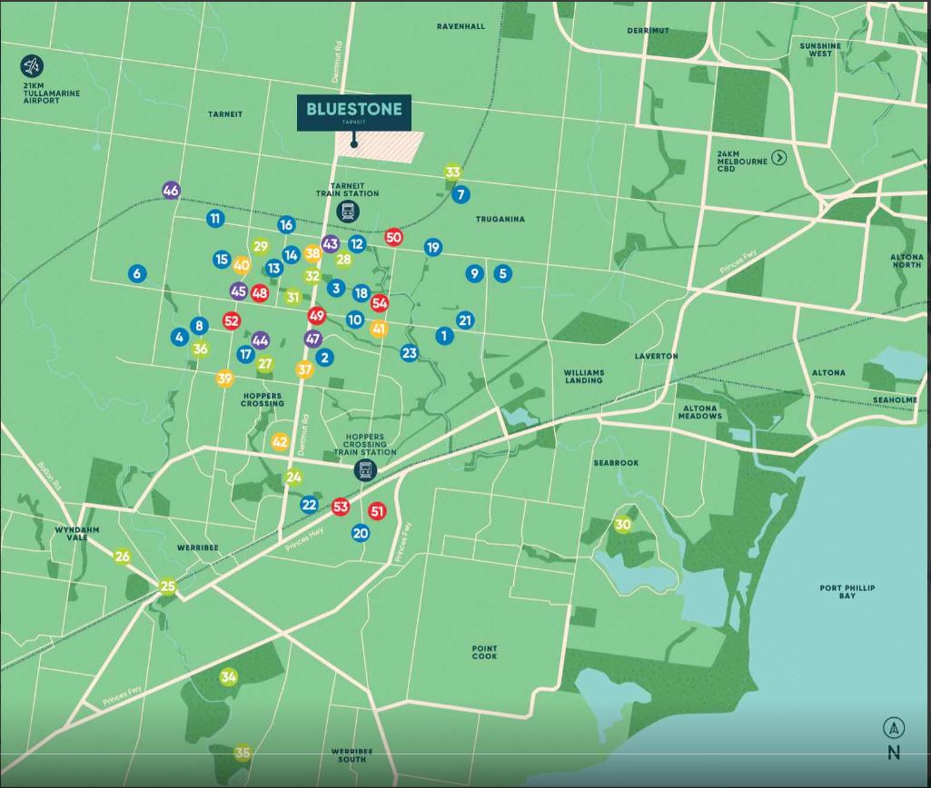This screenshot has height=788, width=931.
Task: Click blue marker 5
Action: coord(503,273)
